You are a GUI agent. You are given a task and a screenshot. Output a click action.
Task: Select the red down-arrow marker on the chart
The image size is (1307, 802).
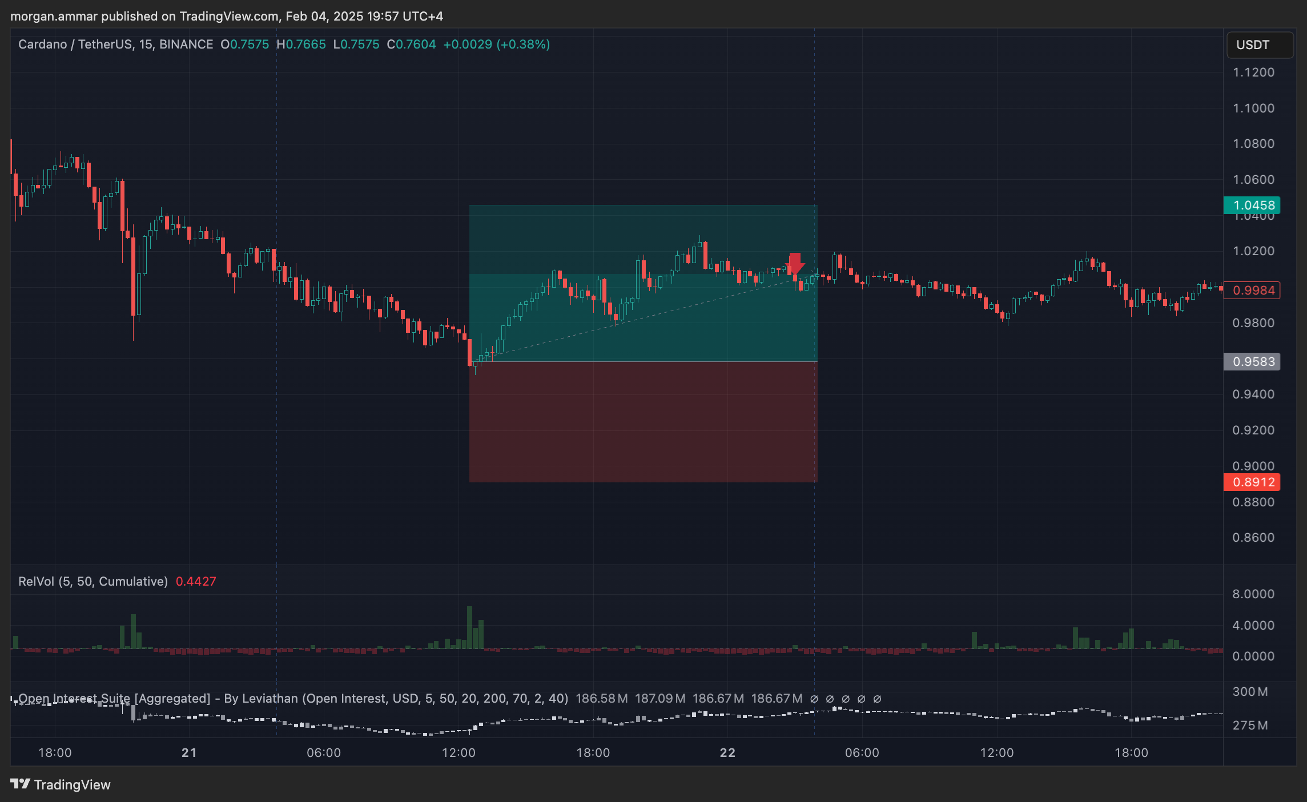tap(795, 263)
